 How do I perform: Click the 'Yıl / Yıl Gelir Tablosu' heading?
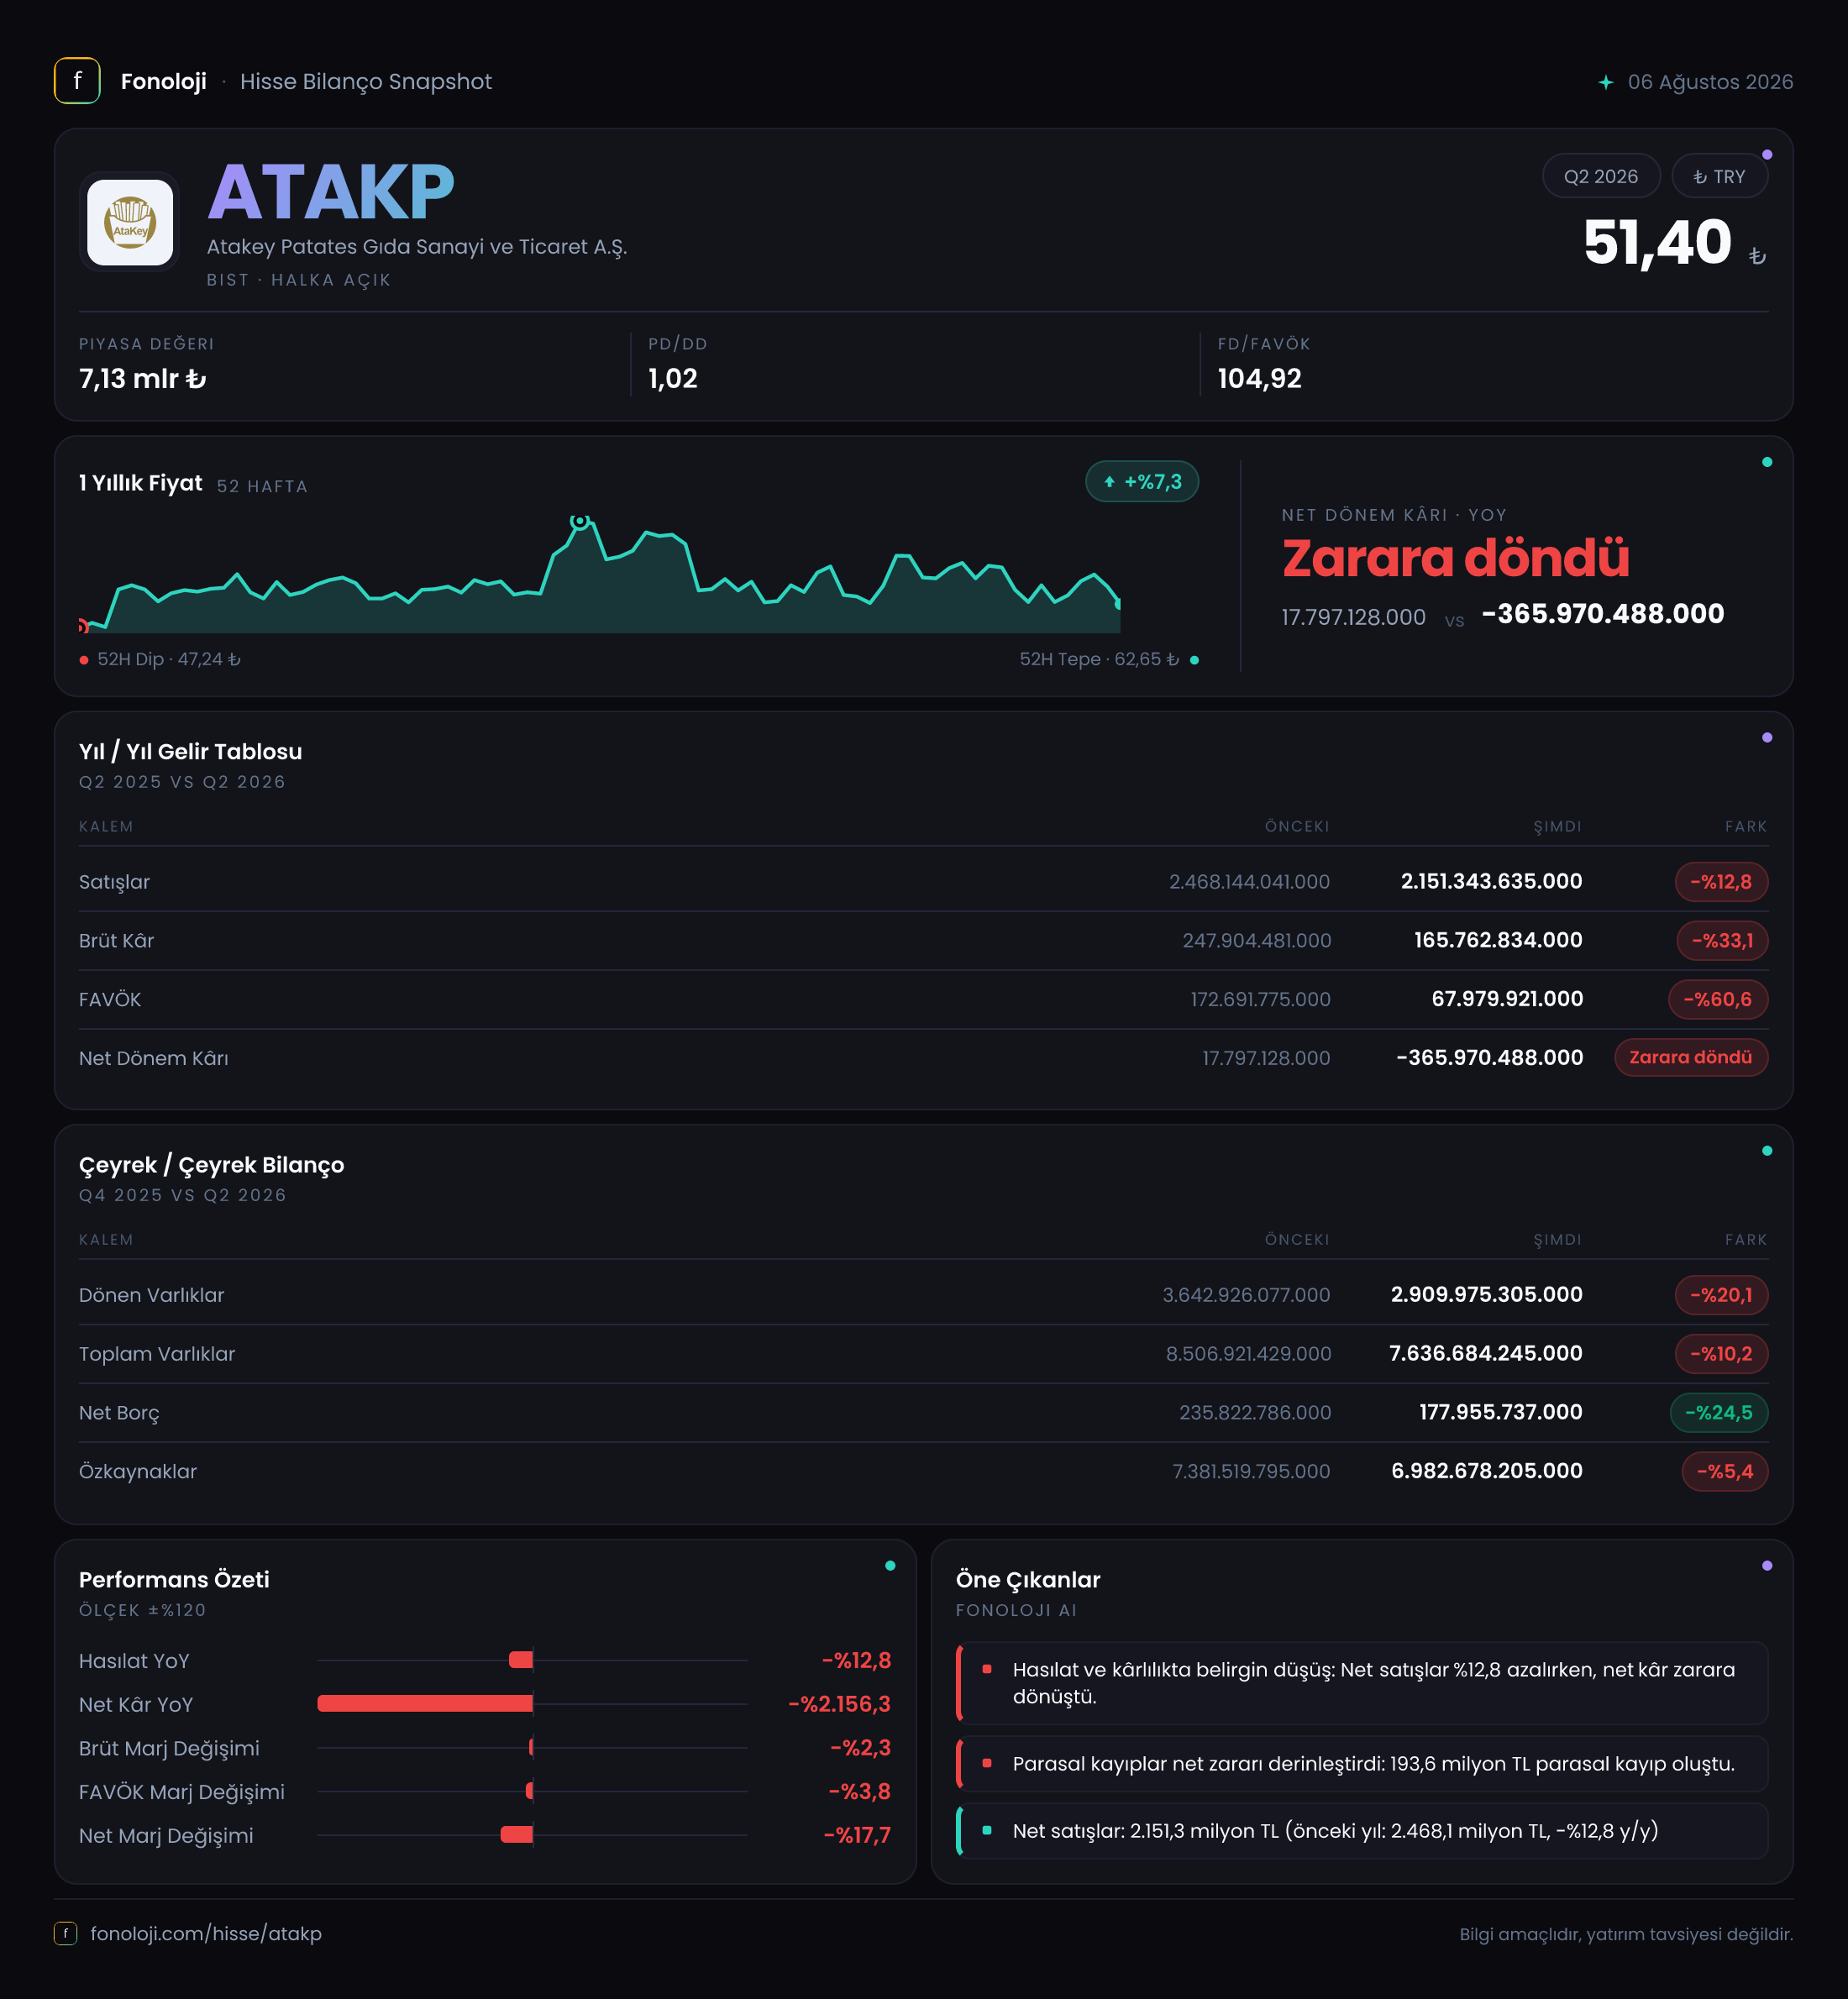(190, 752)
